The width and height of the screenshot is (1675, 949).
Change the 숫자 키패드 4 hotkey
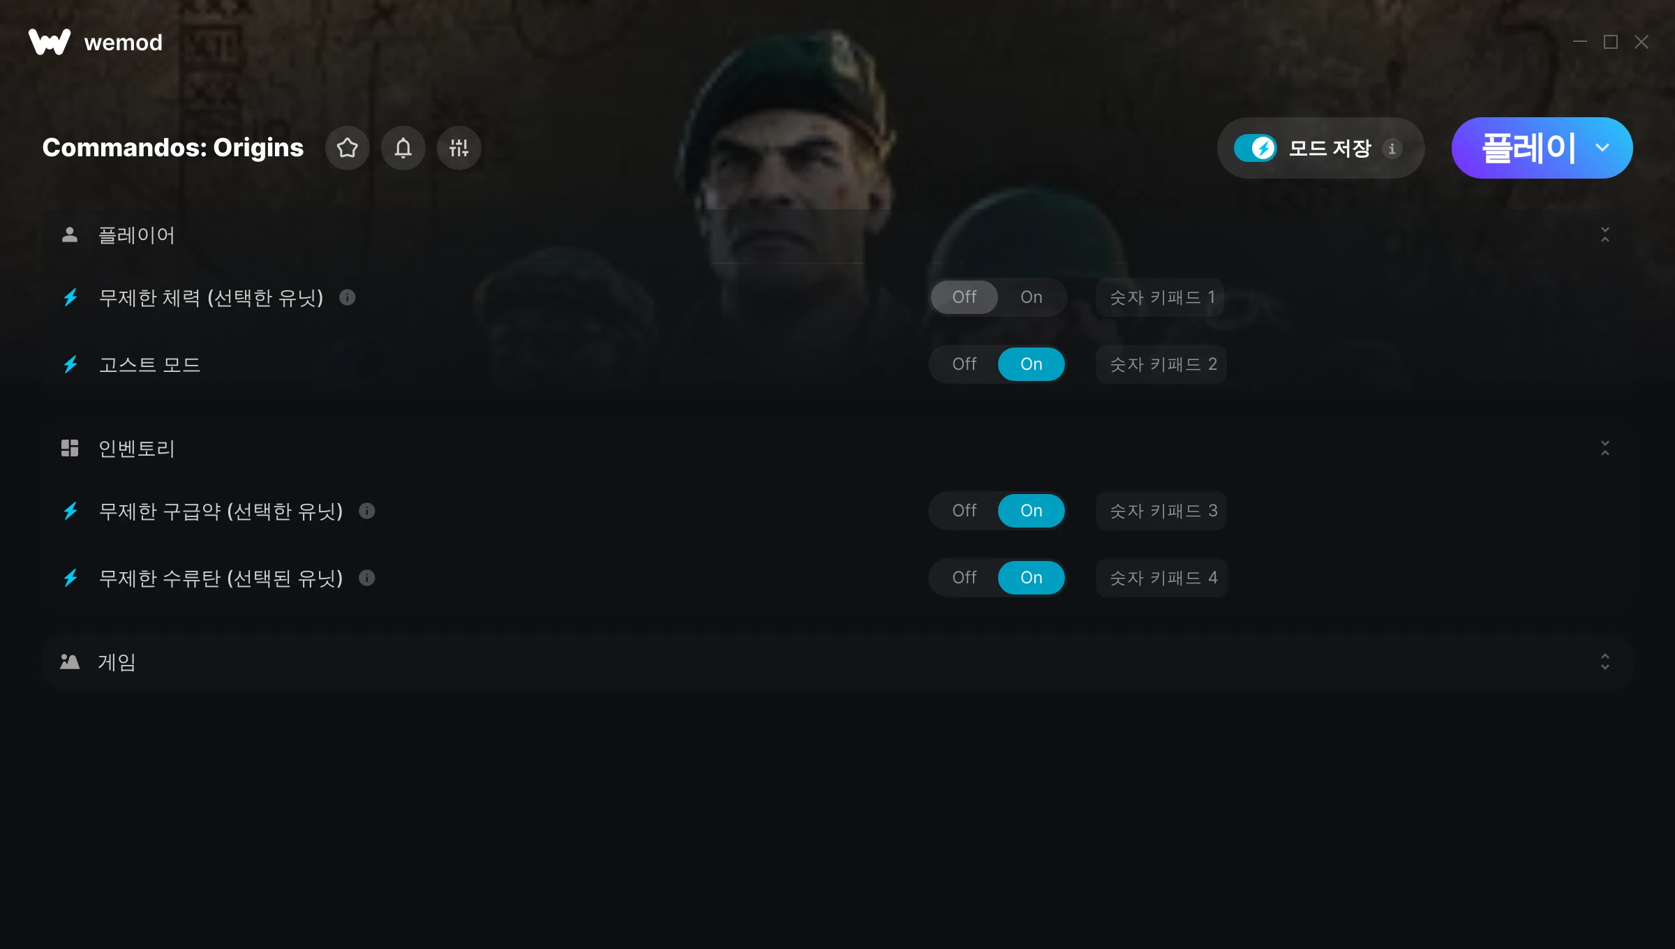coord(1162,578)
